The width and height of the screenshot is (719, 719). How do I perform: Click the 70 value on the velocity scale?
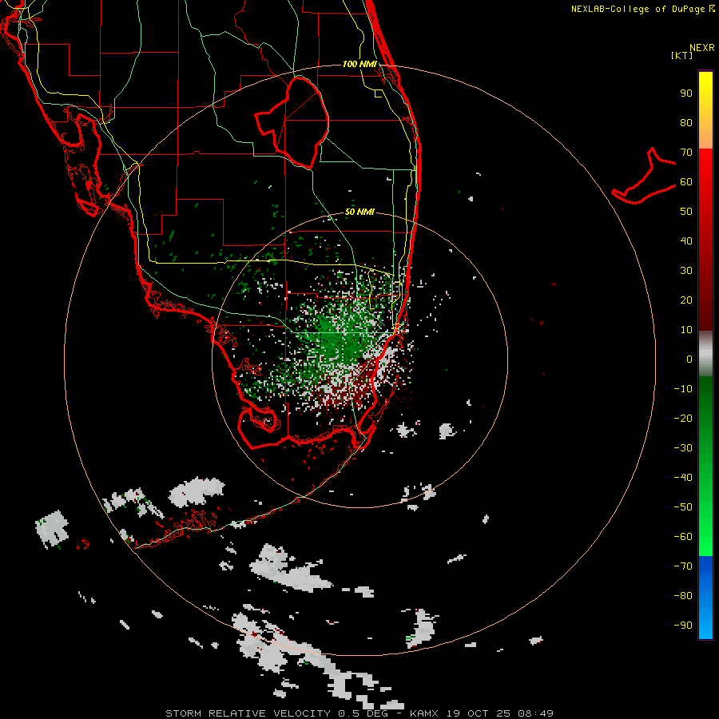tap(686, 153)
